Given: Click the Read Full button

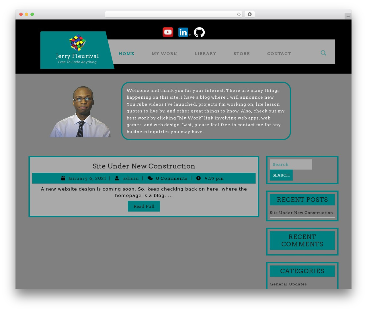Looking at the screenshot, I should click(x=144, y=206).
